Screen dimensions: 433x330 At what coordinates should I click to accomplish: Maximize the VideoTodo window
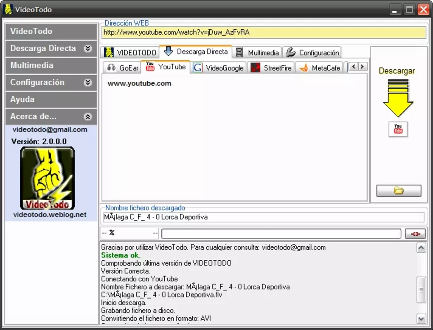(x=409, y=9)
